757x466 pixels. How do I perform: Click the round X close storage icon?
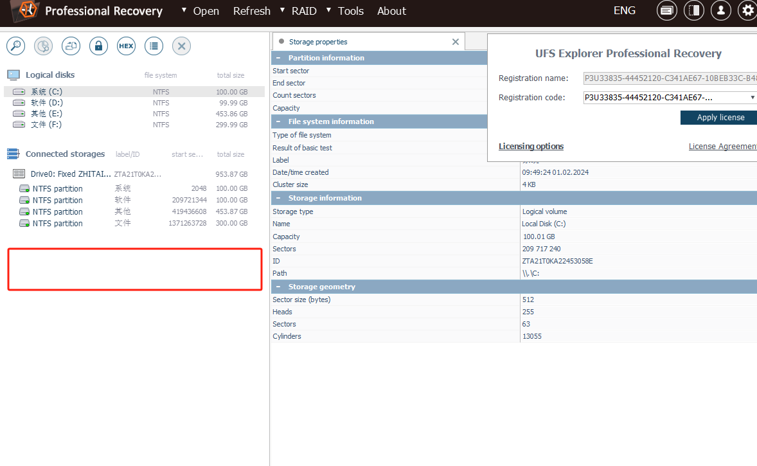(x=181, y=46)
